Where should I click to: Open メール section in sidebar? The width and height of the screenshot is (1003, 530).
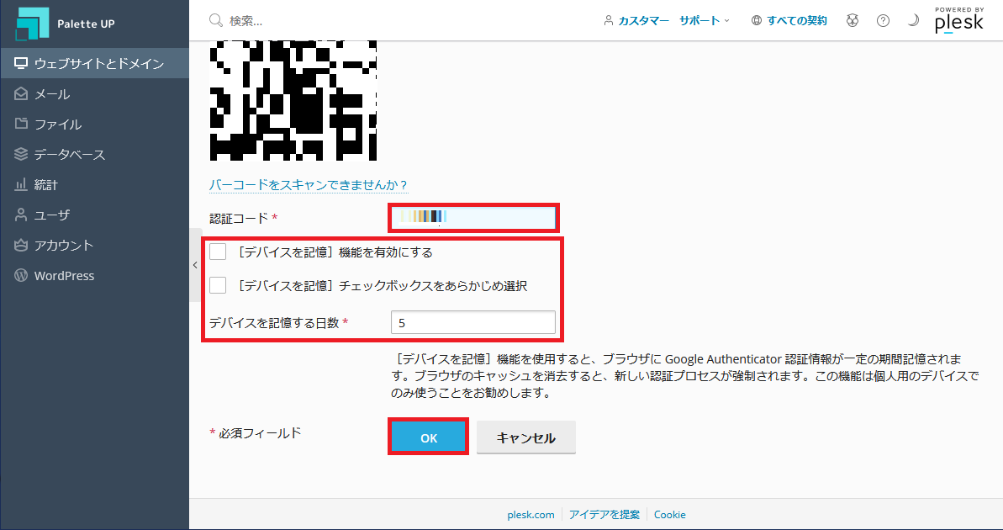[95, 93]
